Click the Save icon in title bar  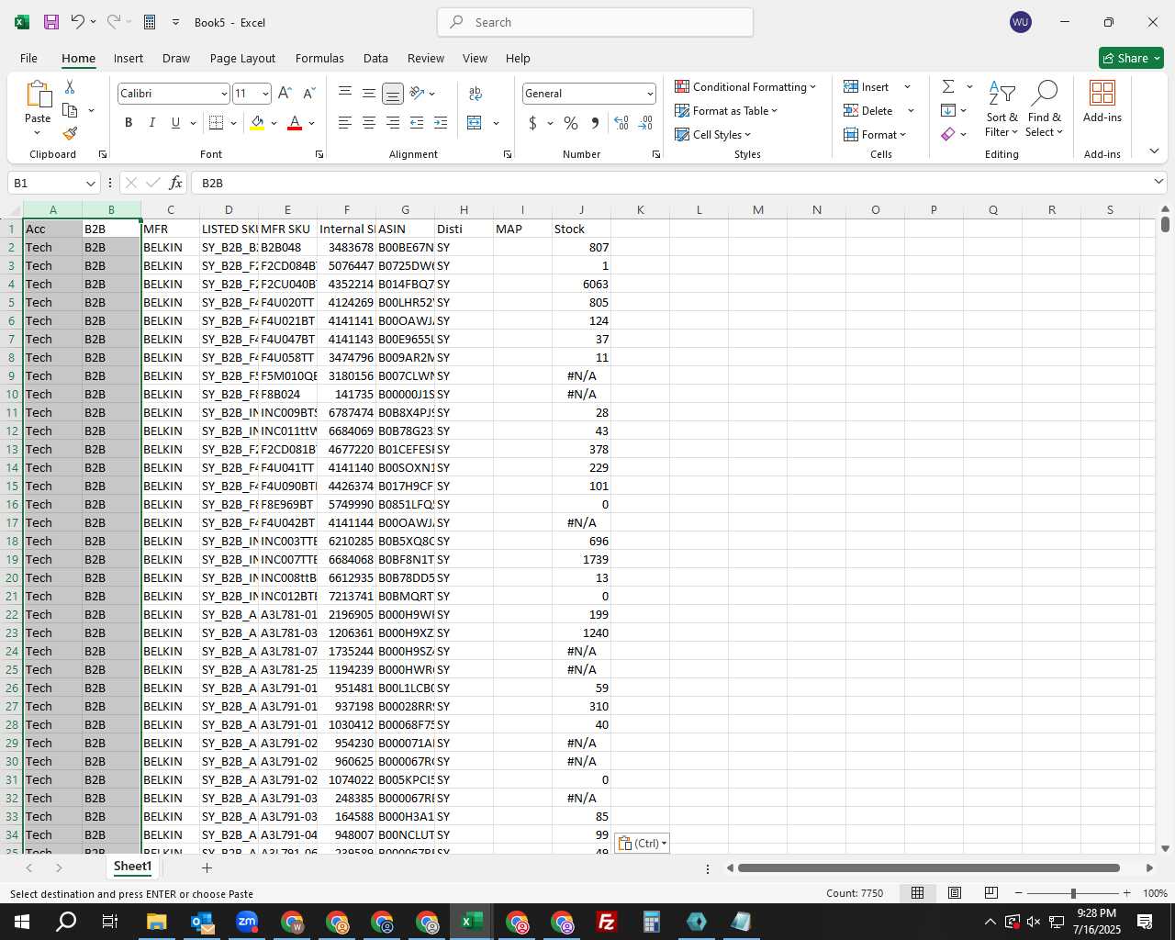click(51, 22)
